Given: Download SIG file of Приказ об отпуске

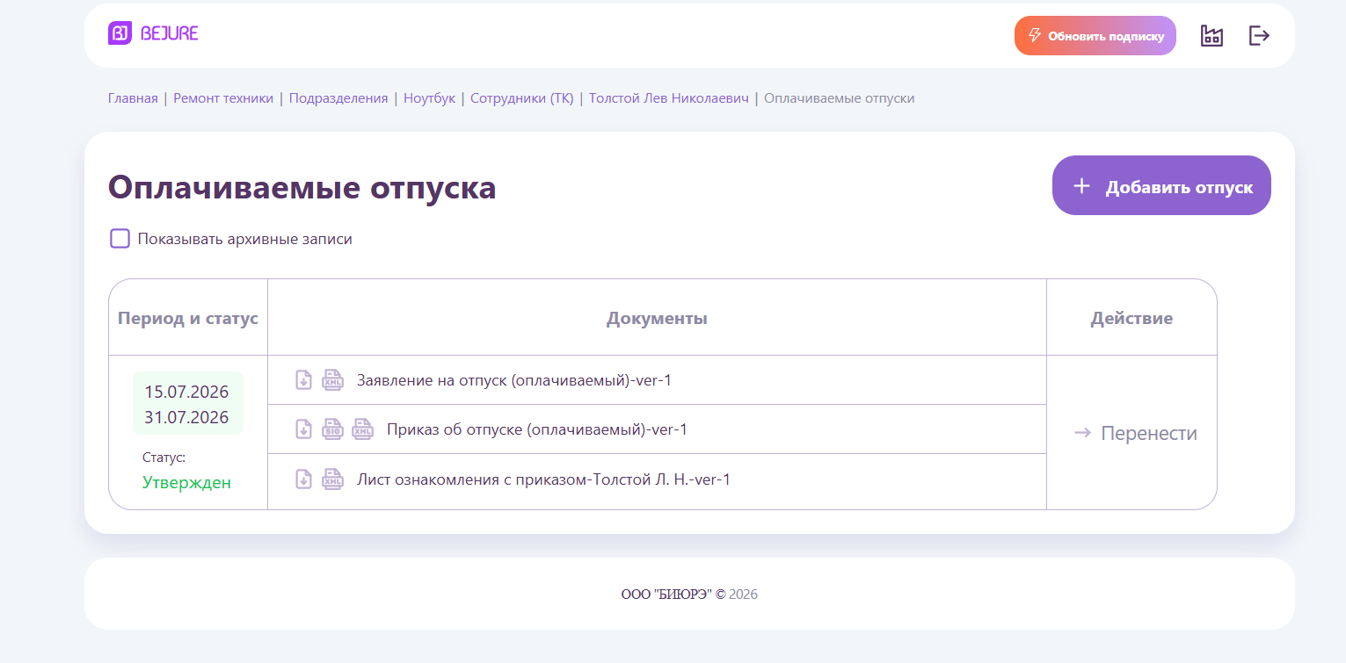Looking at the screenshot, I should coord(332,429).
